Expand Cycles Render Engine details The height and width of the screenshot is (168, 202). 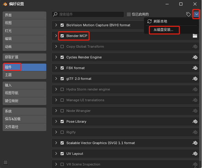tap(56, 57)
